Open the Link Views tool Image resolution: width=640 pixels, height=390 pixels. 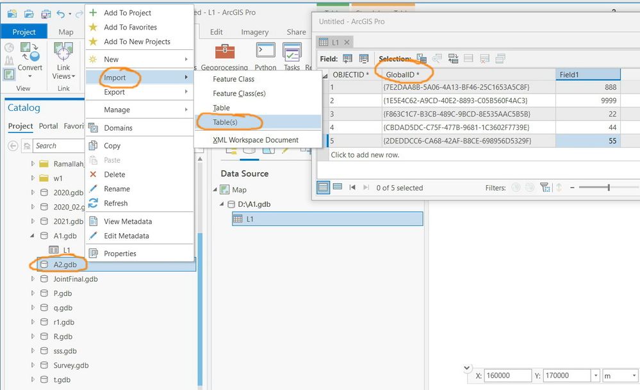click(x=63, y=60)
